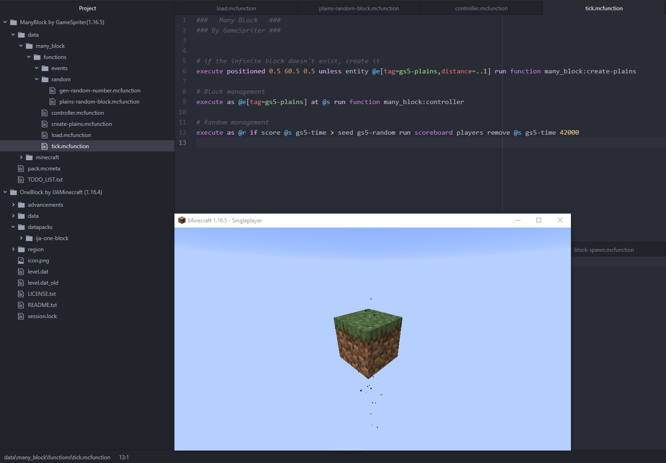Click the region folder icon
This screenshot has height=463, width=666.
[21, 249]
